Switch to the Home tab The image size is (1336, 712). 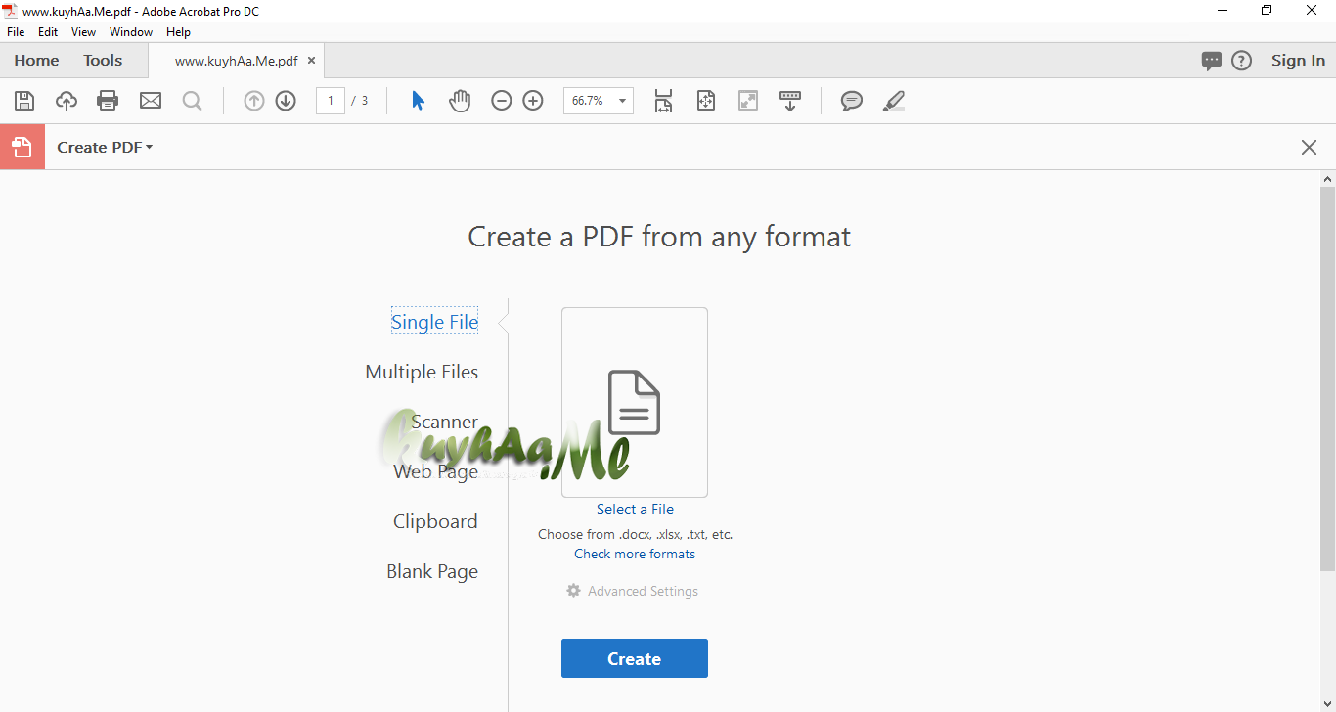(x=36, y=61)
